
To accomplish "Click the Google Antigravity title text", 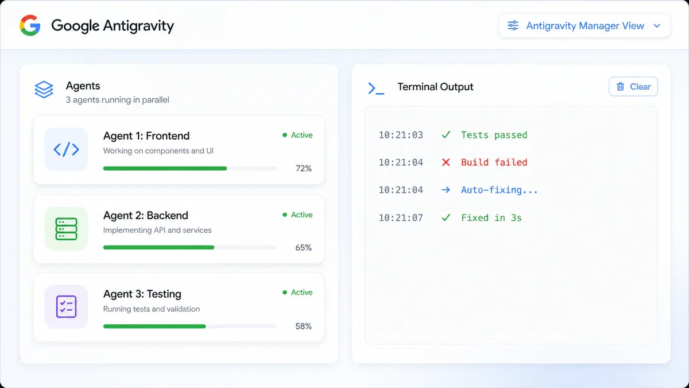I will click(113, 26).
